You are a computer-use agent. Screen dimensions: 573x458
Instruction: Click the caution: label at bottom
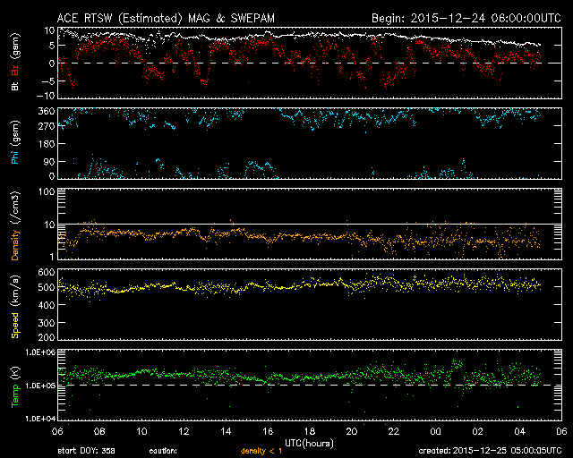[163, 451]
